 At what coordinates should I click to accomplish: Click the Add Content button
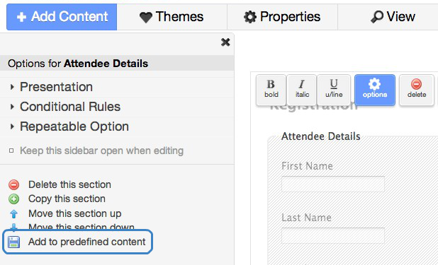click(62, 17)
